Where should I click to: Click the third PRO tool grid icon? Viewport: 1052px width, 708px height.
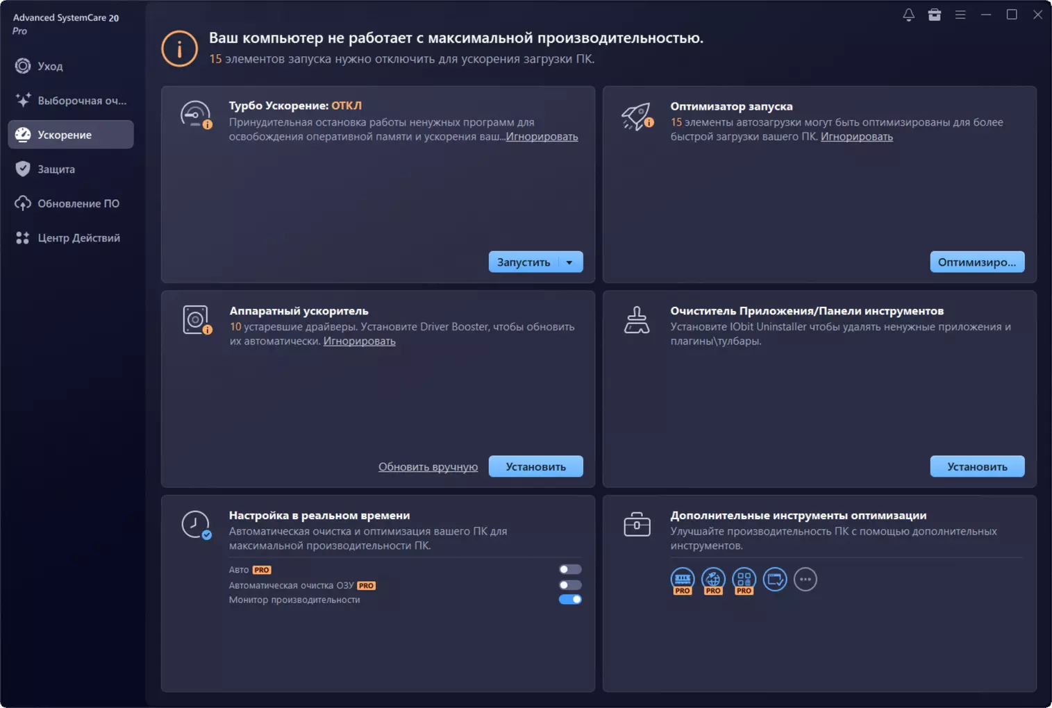click(x=744, y=579)
